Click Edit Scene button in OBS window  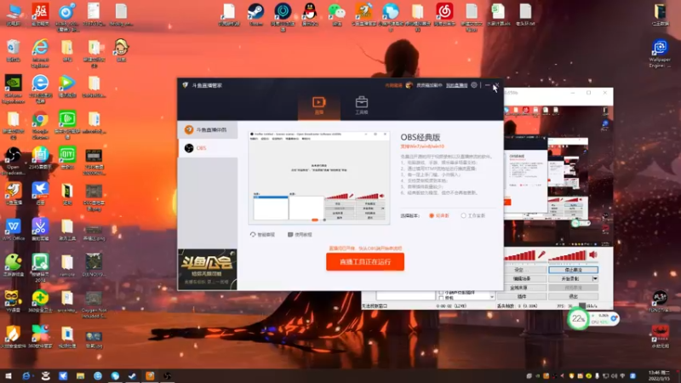click(x=522, y=279)
